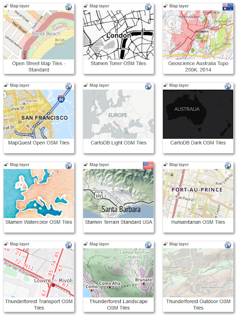Open the dark Australia map thumbnail
The image size is (240, 317).
click(x=198, y=114)
